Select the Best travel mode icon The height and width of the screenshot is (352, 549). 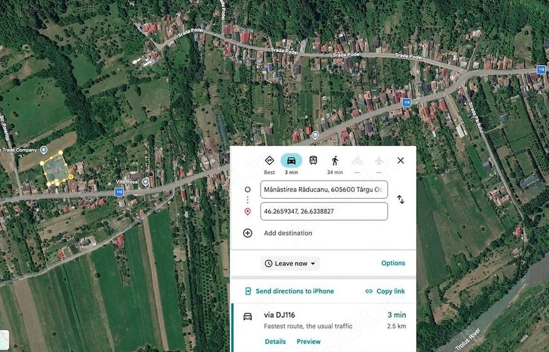[x=269, y=161]
